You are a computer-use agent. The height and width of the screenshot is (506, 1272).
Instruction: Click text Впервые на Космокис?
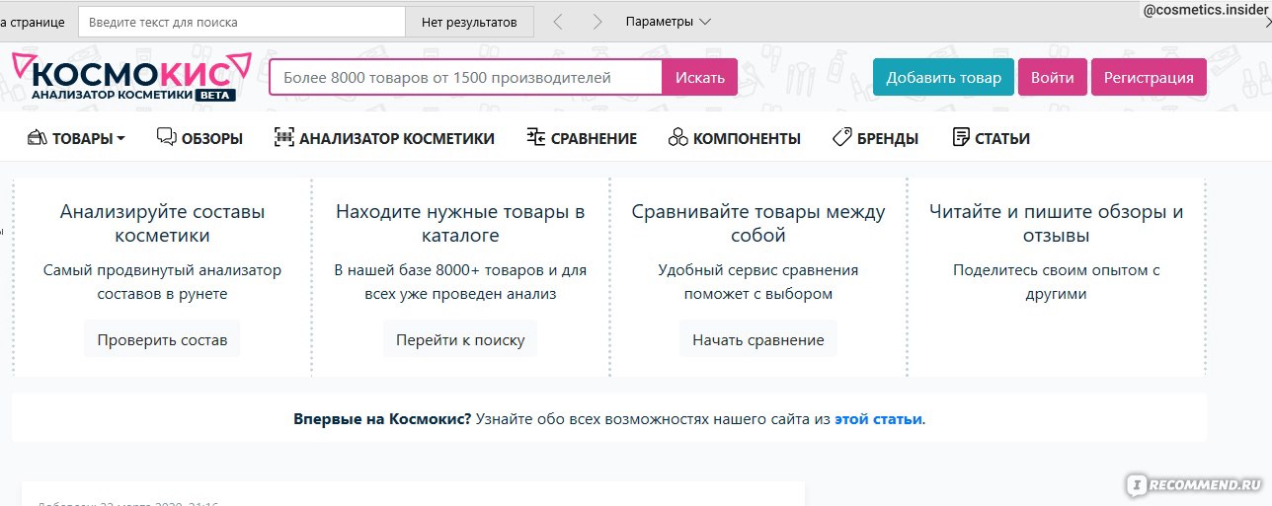point(382,418)
